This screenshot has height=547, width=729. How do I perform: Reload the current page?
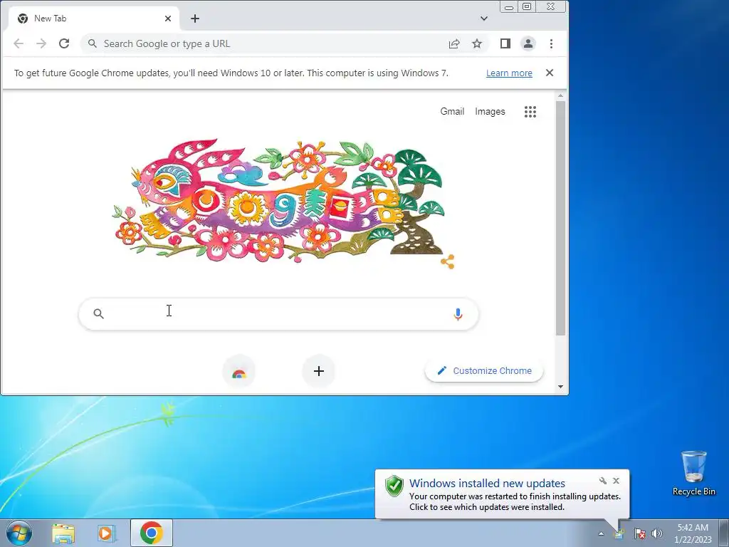[x=64, y=43]
